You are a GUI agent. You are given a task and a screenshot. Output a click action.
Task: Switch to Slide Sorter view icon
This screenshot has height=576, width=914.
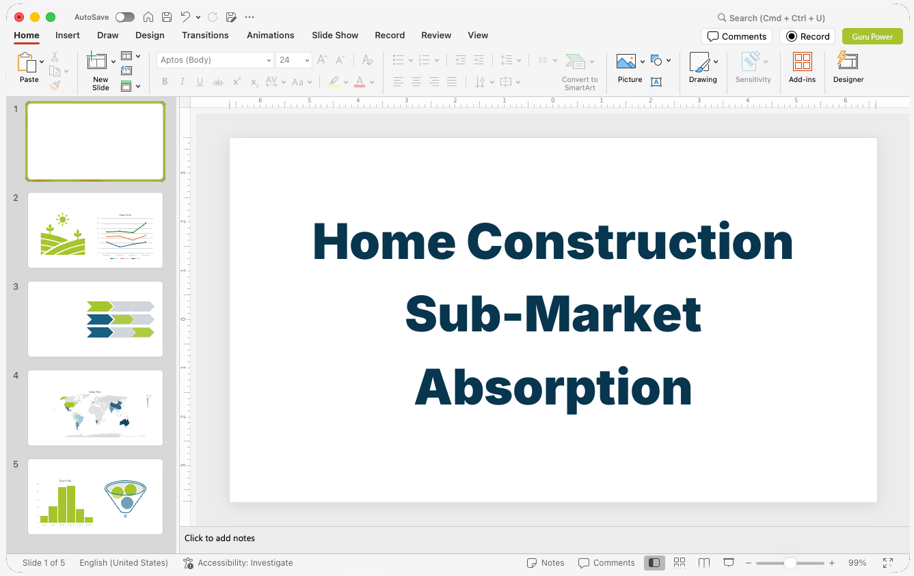click(x=680, y=563)
